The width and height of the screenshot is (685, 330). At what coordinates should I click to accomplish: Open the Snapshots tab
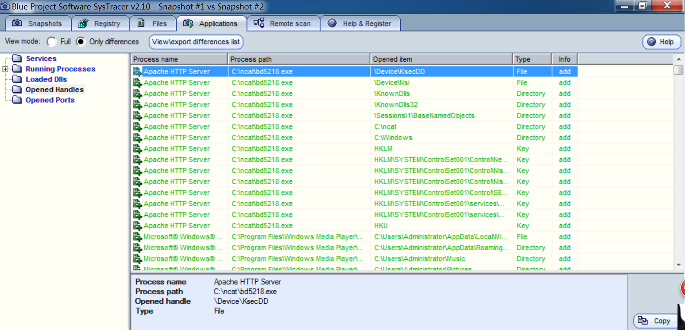coord(38,23)
